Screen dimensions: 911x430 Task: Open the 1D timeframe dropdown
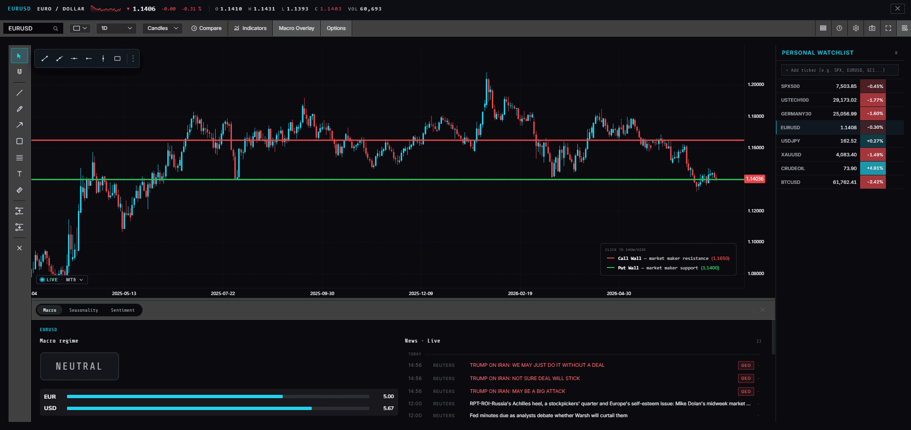[116, 28]
